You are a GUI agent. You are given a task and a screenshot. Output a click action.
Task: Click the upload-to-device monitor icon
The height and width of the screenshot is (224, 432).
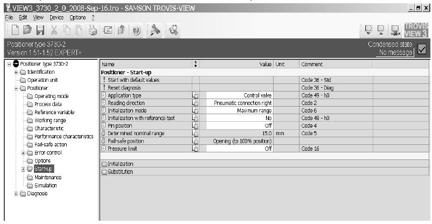pos(381,30)
